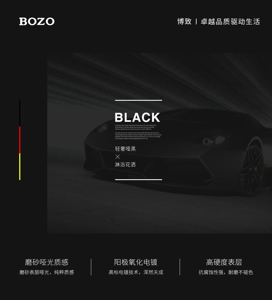
Task: Click the BOZO logo
Action: tap(37, 21)
